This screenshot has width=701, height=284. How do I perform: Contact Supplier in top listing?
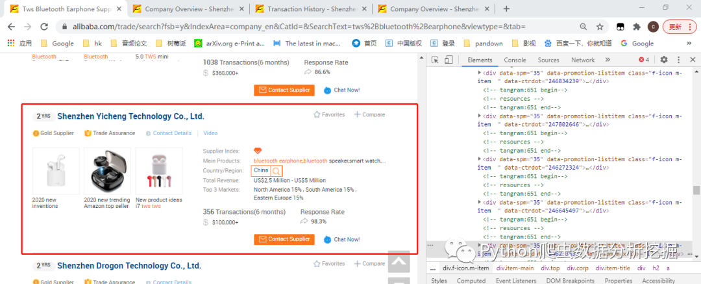(284, 90)
